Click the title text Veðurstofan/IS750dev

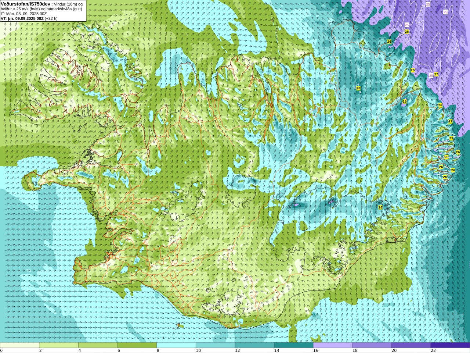tap(26, 4)
